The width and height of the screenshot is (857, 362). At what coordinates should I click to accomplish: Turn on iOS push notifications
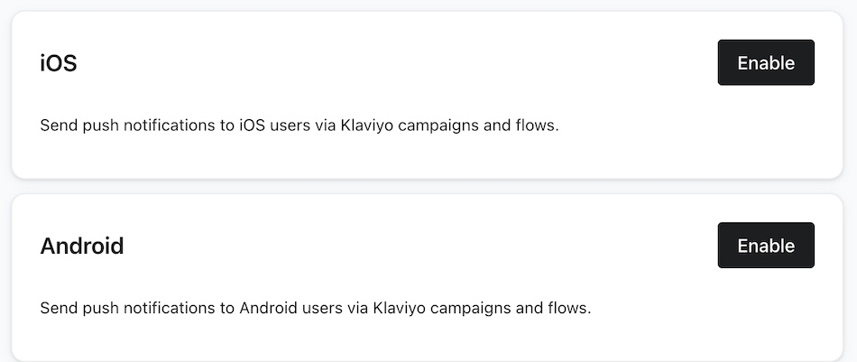click(766, 63)
